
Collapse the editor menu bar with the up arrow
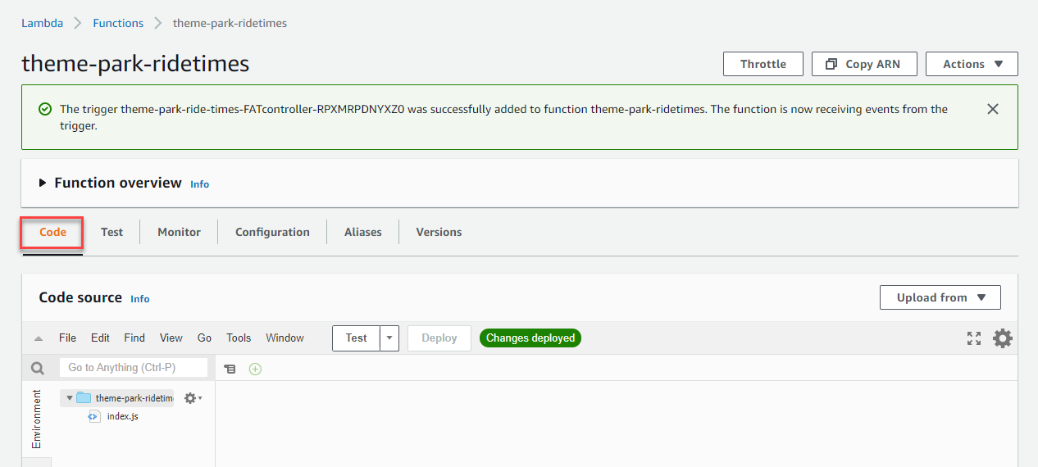[x=39, y=338]
